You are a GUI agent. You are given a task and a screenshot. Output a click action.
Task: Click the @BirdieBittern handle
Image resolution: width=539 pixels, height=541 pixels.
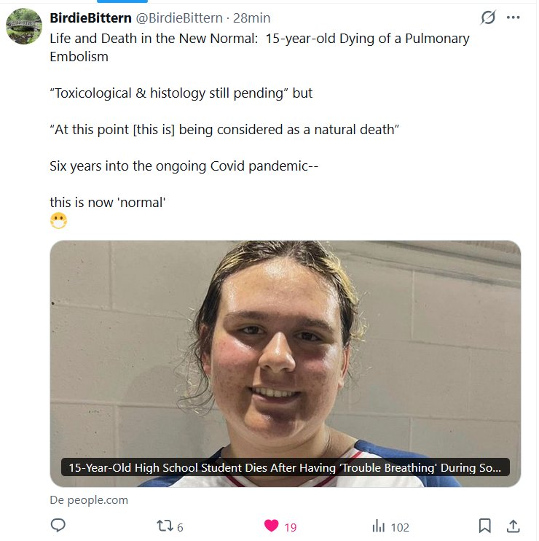180,17
